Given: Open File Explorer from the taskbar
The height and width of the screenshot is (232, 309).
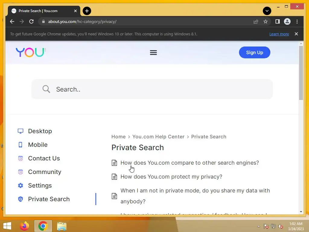Looking at the screenshot, I should coord(62,226).
